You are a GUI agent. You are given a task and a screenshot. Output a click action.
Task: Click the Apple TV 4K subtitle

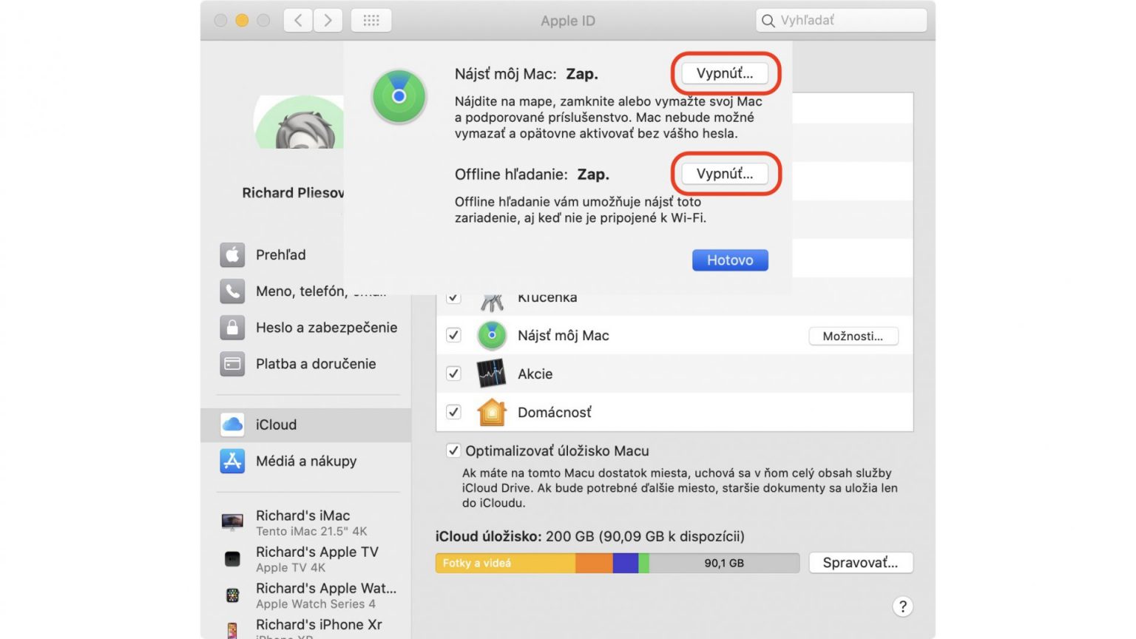click(291, 567)
